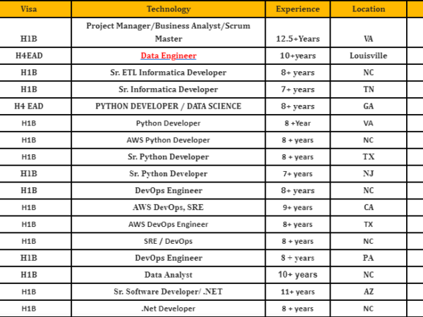Image resolution: width=423 pixels, height=317 pixels.
Task: Click the Technology column header
Action: [168, 9]
